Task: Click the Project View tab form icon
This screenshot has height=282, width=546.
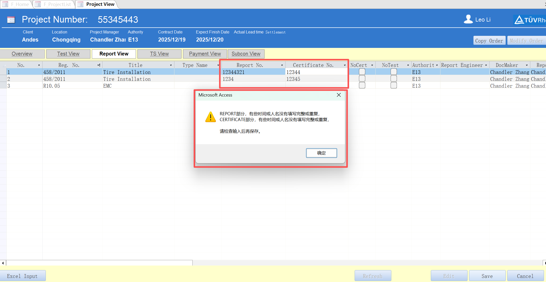Action: coord(80,4)
